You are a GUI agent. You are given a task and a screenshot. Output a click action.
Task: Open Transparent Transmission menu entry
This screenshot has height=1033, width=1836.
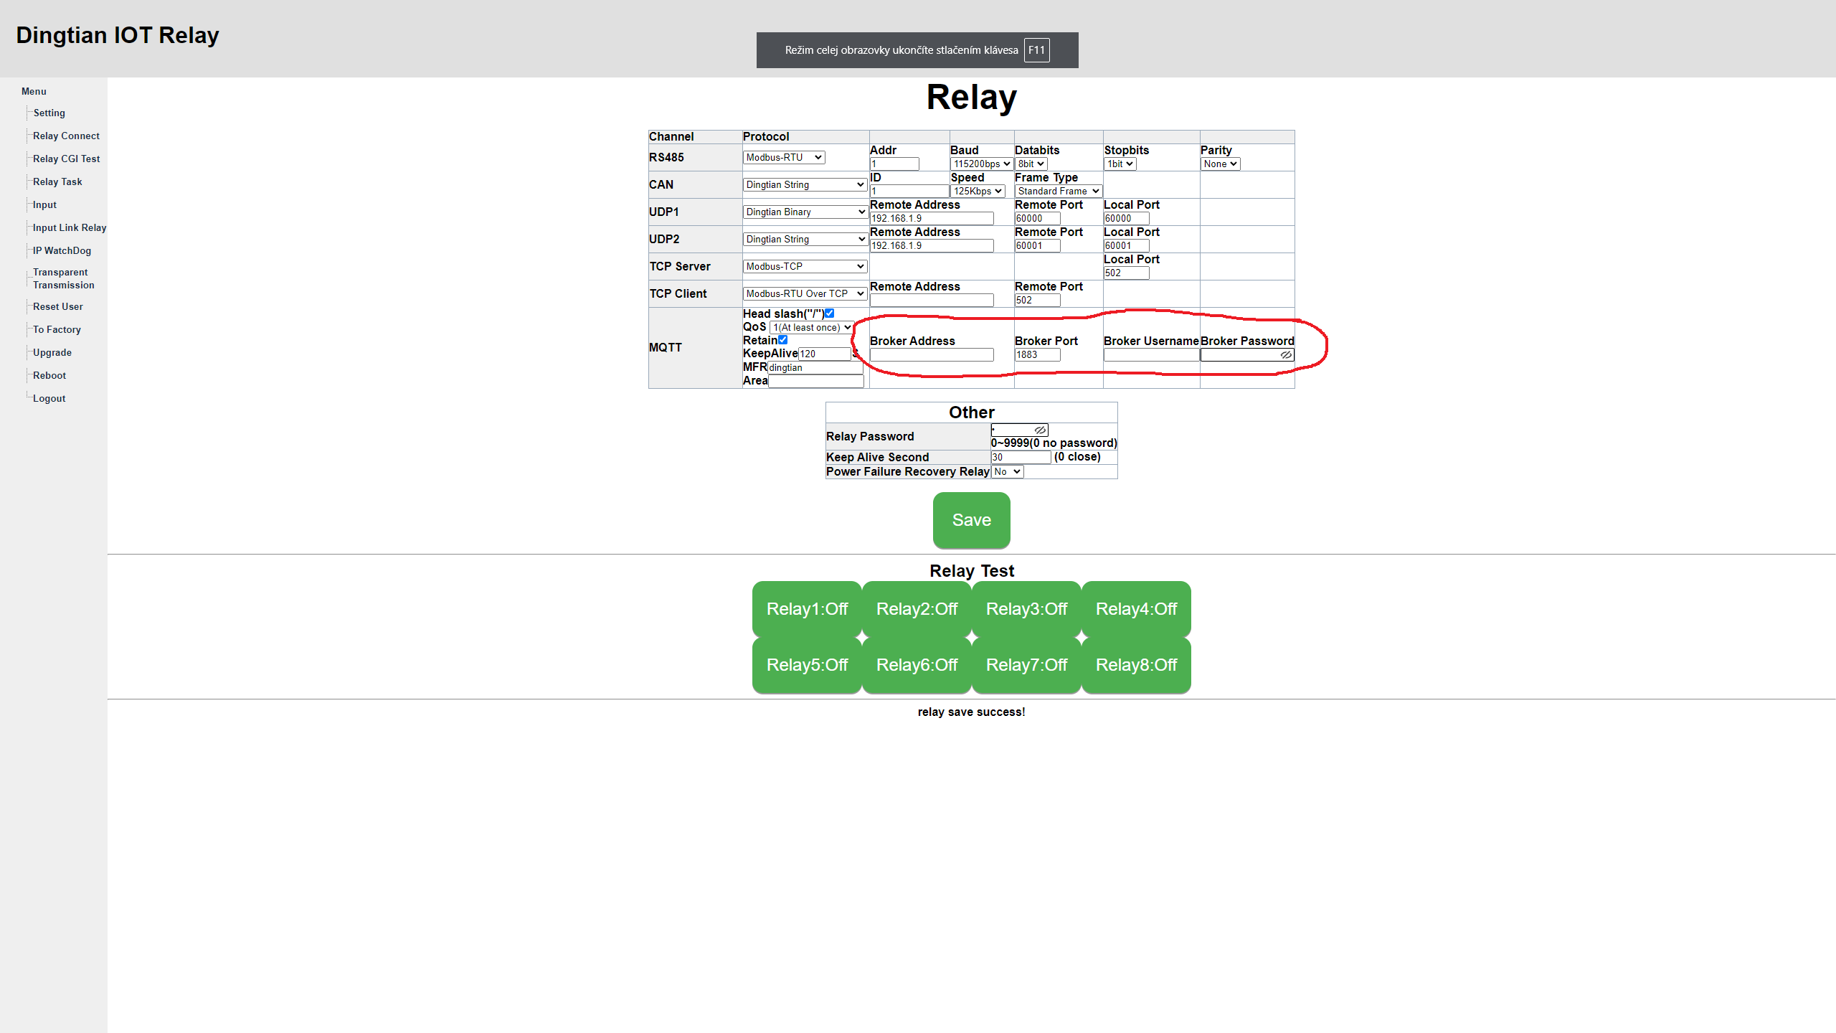coord(63,278)
